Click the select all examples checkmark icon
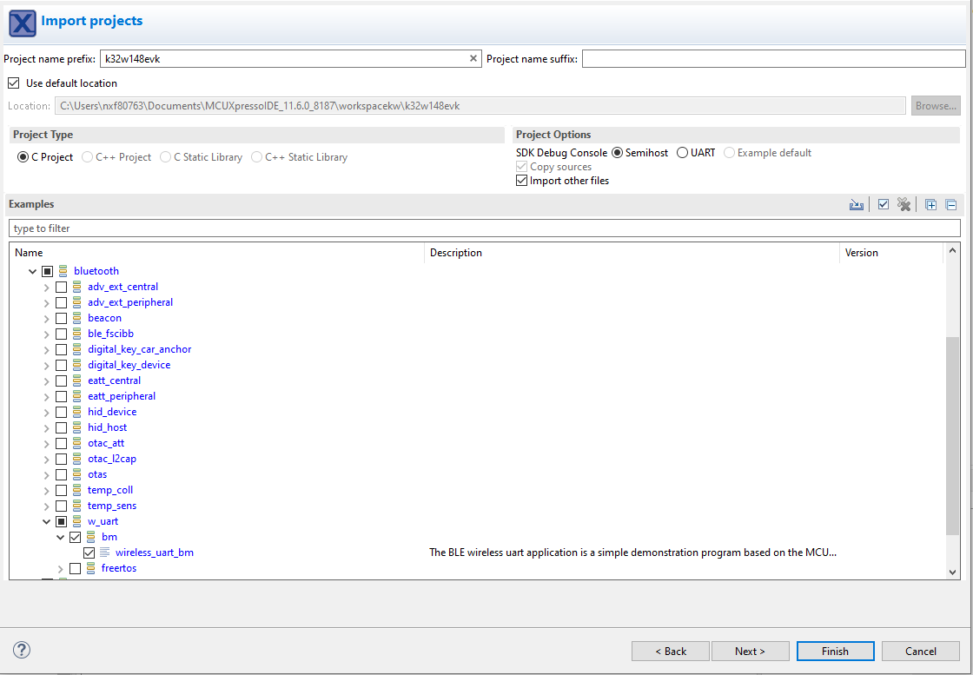 (884, 205)
